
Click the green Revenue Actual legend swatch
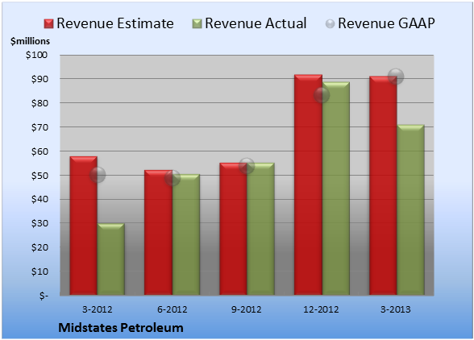(x=197, y=24)
